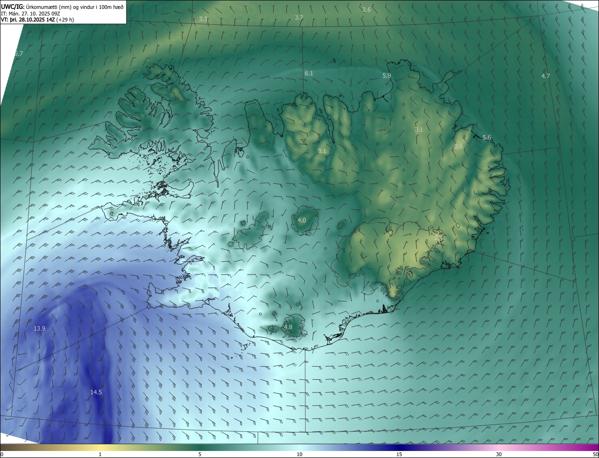Click the 6.1 value label
599x458 pixels.
coord(309,74)
